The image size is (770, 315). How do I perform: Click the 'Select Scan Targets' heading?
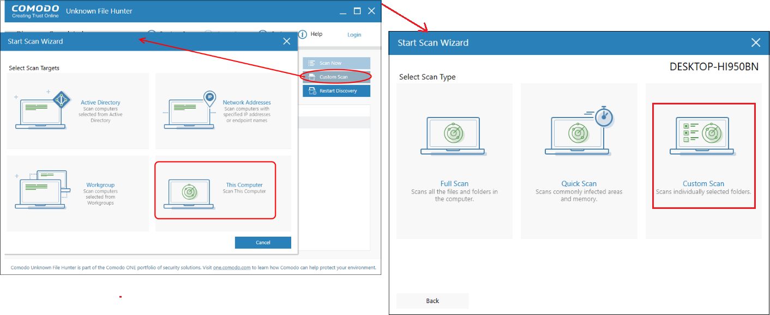click(34, 68)
